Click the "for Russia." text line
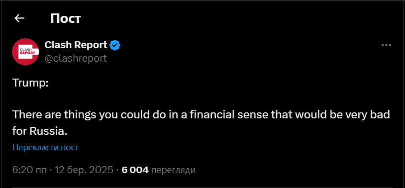The width and height of the screenshot is (405, 188). coord(40,131)
